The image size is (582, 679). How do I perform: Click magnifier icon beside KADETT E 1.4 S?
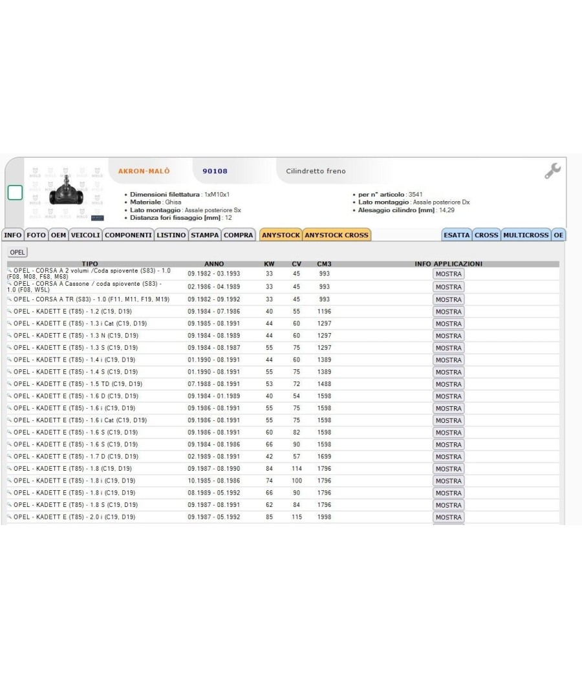[10, 372]
